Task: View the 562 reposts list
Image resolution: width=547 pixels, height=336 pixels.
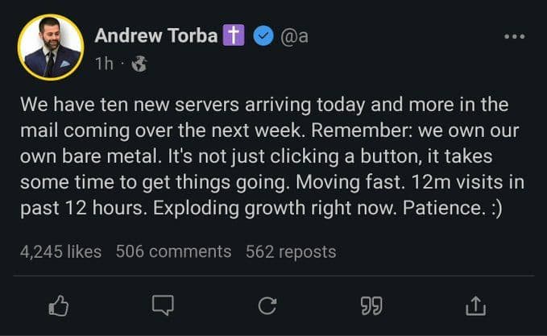Action: (291, 251)
